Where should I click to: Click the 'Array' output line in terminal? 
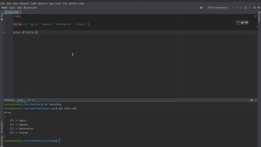[7, 113]
